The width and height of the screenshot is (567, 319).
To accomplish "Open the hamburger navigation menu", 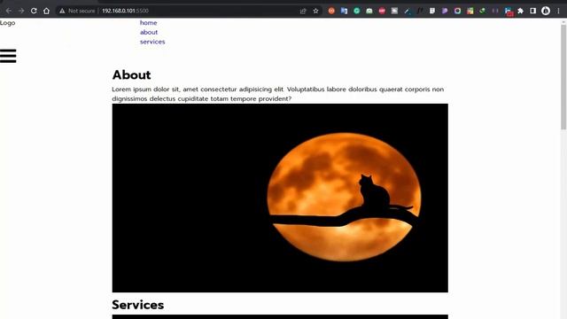I will coord(8,56).
